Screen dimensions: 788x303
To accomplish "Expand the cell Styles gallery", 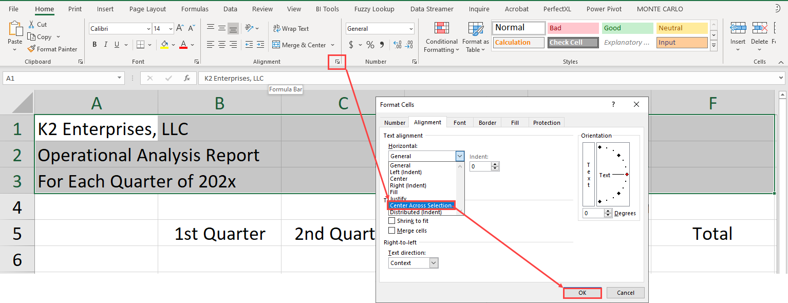I will click(714, 46).
